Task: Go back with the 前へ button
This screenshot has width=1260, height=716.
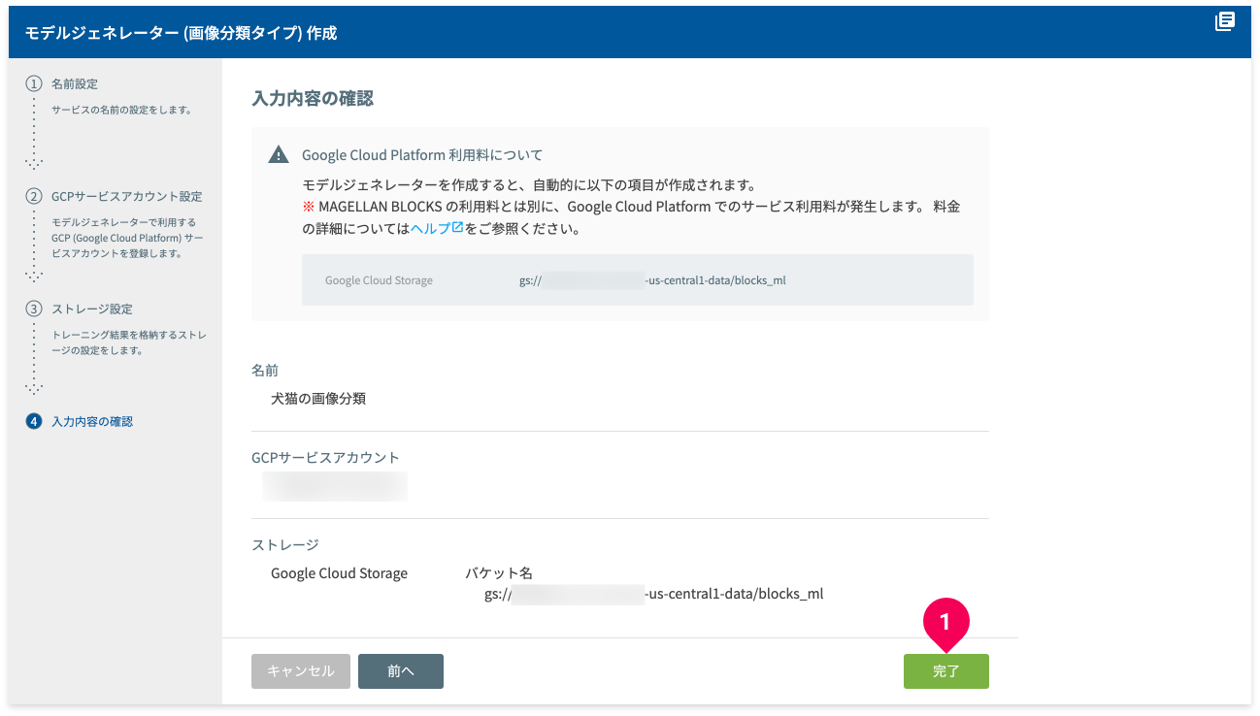Action: (401, 671)
